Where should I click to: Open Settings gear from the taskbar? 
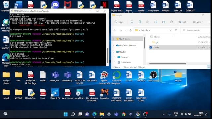tap(109, 114)
